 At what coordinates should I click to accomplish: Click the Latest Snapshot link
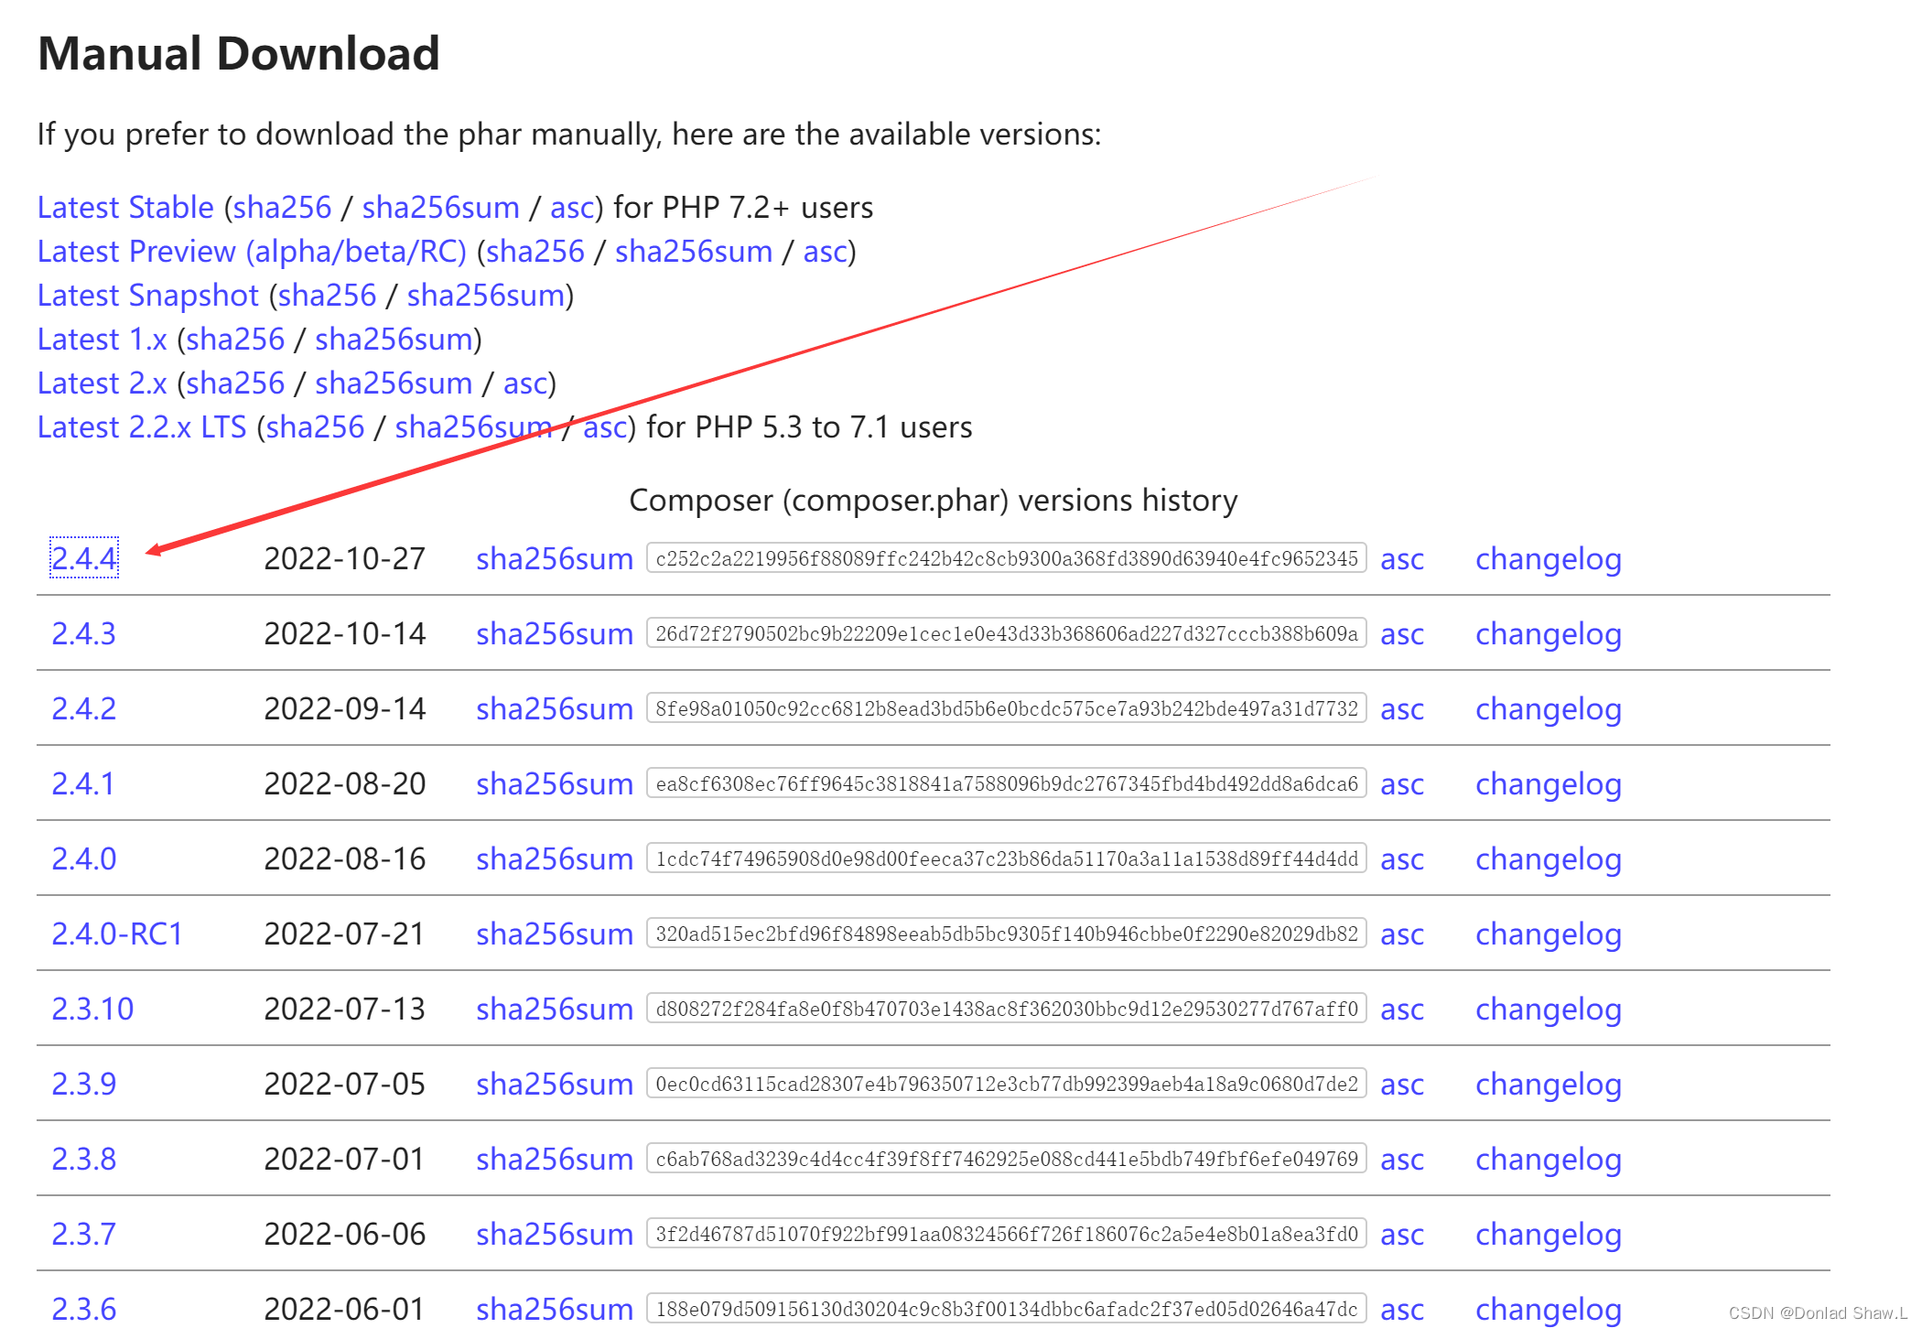[148, 296]
